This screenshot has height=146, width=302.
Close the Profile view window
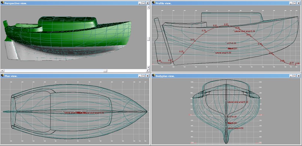coord(298,3)
